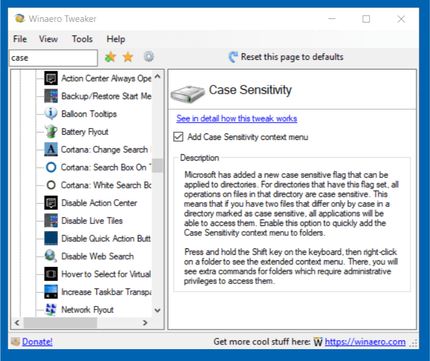
Task: Click the horizontal scrollbar right arrow
Action: [145, 322]
